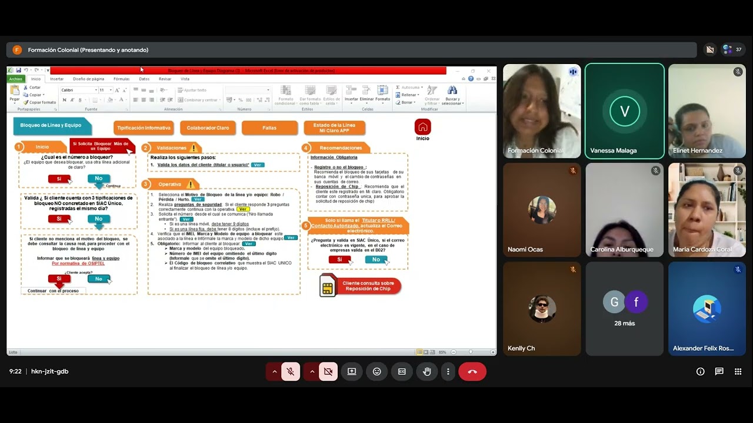Click the Autosuma sigma tool
The image size is (753, 423).
point(408,88)
